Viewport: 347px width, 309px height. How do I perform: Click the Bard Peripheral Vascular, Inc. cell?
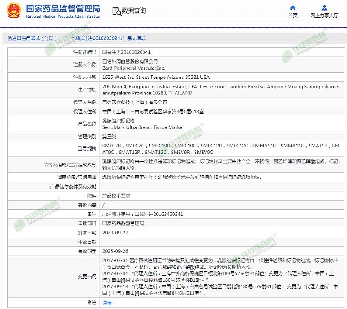click(134, 68)
